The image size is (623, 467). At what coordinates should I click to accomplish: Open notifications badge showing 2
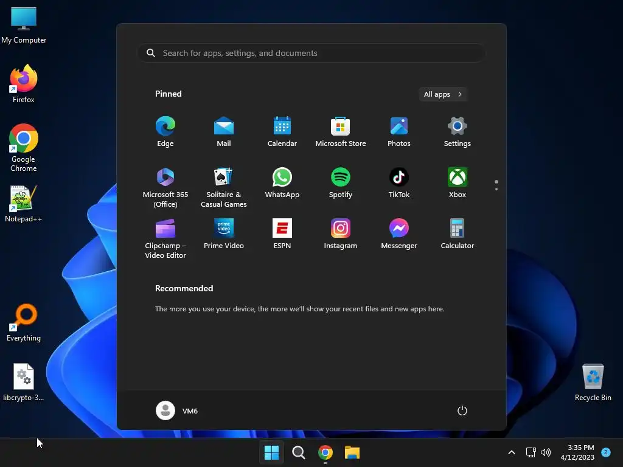click(x=606, y=452)
